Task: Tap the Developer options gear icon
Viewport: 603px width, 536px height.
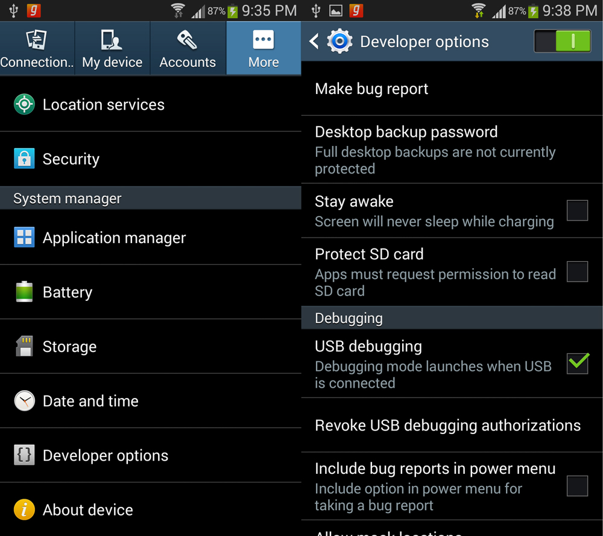Action: click(339, 41)
